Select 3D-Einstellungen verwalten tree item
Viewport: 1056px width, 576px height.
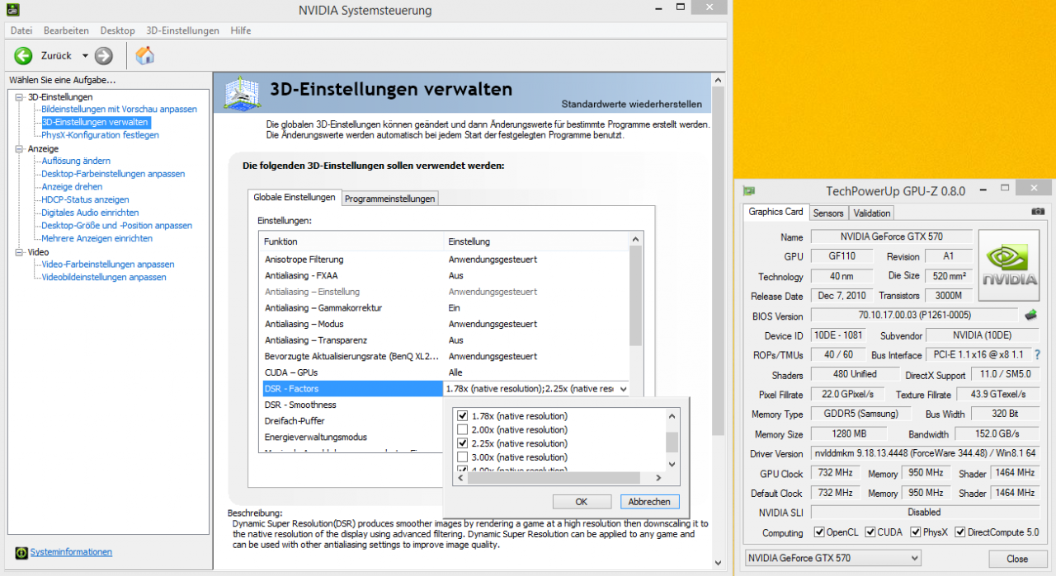[x=96, y=122]
